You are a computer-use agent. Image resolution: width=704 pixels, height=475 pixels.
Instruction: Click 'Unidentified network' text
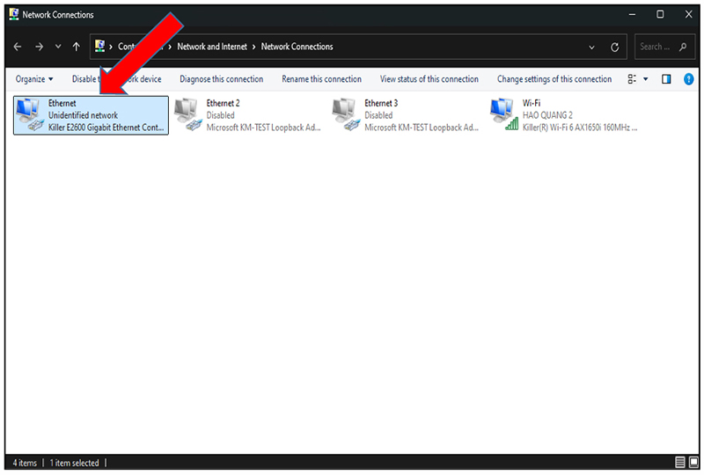point(83,115)
